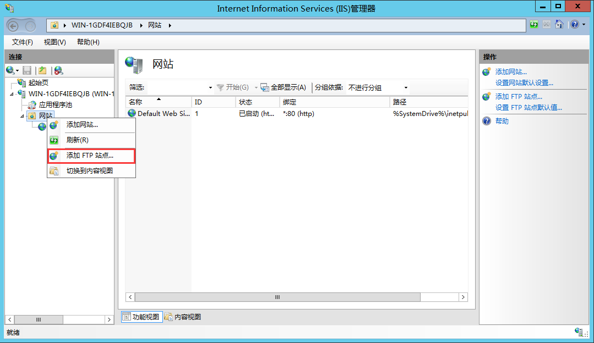
Task: Click 网站 in address breadcrumb
Action: [155, 25]
